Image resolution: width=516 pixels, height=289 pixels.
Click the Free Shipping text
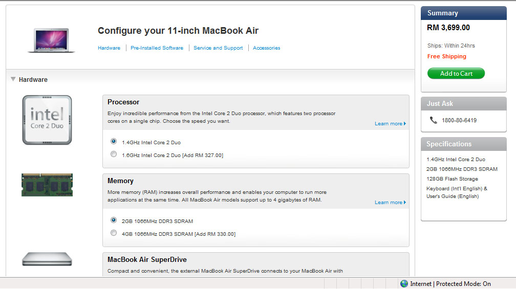coord(446,56)
